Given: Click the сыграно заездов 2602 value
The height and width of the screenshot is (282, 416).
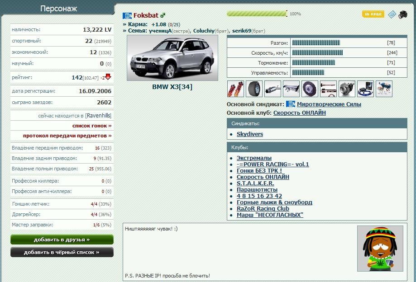Looking at the screenshot, I should [104, 103].
